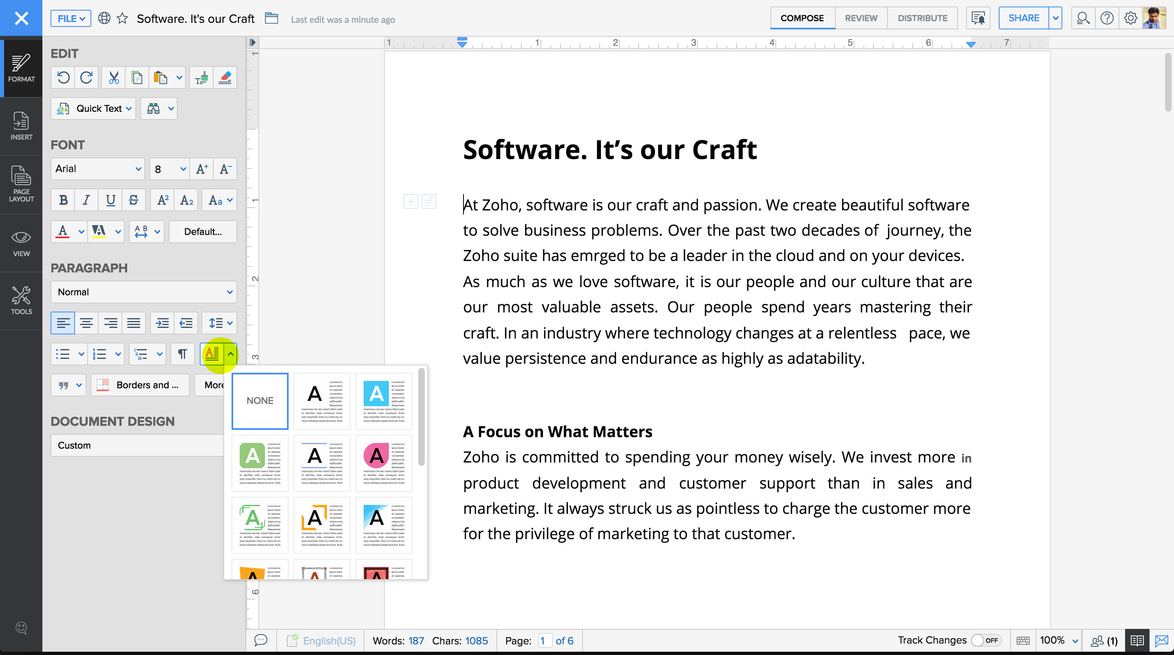Viewport: 1174px width, 655px height.
Task: Expand the Normal paragraph style dropdown
Action: 143,292
